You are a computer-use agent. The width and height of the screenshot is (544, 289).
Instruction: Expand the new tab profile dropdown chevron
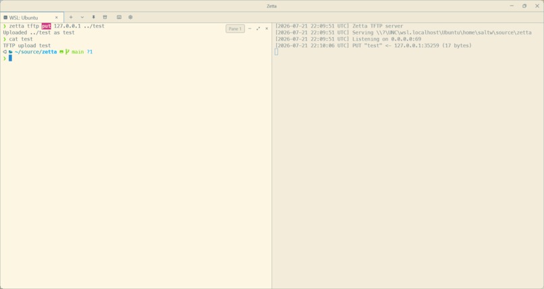coord(82,17)
